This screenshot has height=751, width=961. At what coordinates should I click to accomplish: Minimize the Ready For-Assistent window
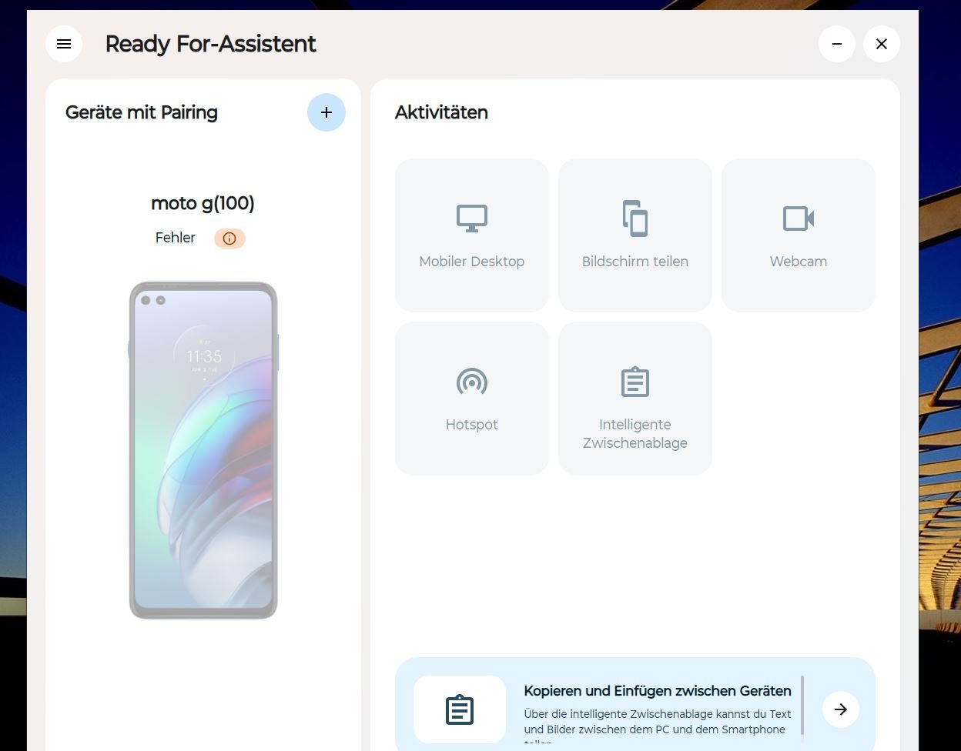(837, 44)
